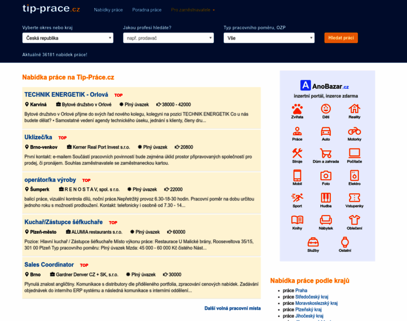The image size is (407, 321).
Task: Click TOP badge next to Sales Coordinator
Action: point(84,265)
